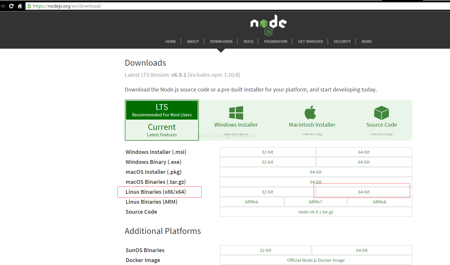The height and width of the screenshot is (265, 450).
Task: Click the Linux Binaries (ARM) row label
Action: (152, 202)
